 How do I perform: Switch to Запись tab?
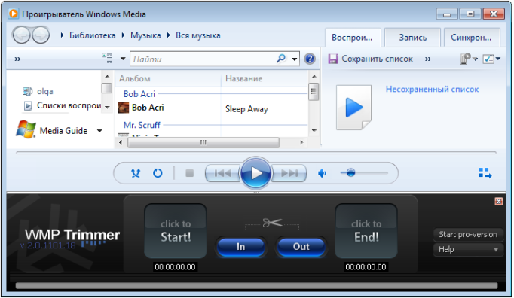(413, 38)
